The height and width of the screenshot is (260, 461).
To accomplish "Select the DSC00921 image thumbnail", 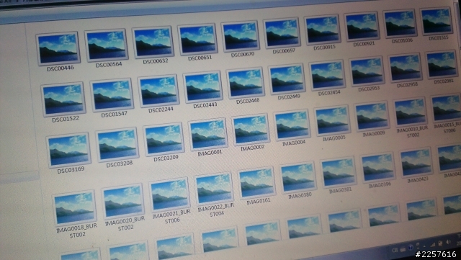I will point(362,26).
